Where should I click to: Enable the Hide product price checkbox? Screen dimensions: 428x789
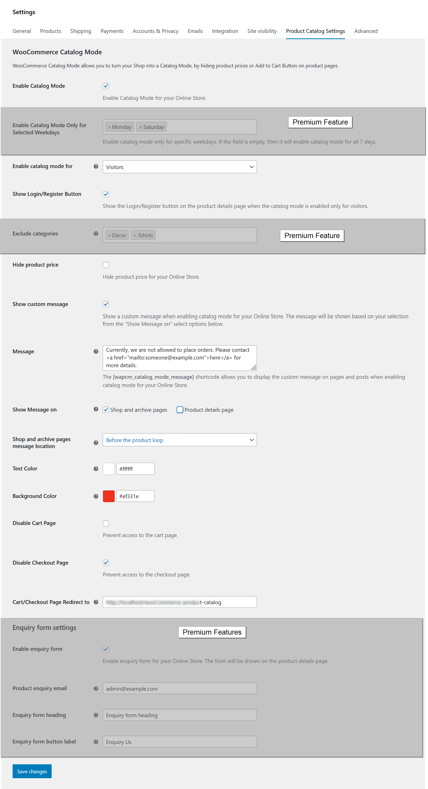click(106, 265)
